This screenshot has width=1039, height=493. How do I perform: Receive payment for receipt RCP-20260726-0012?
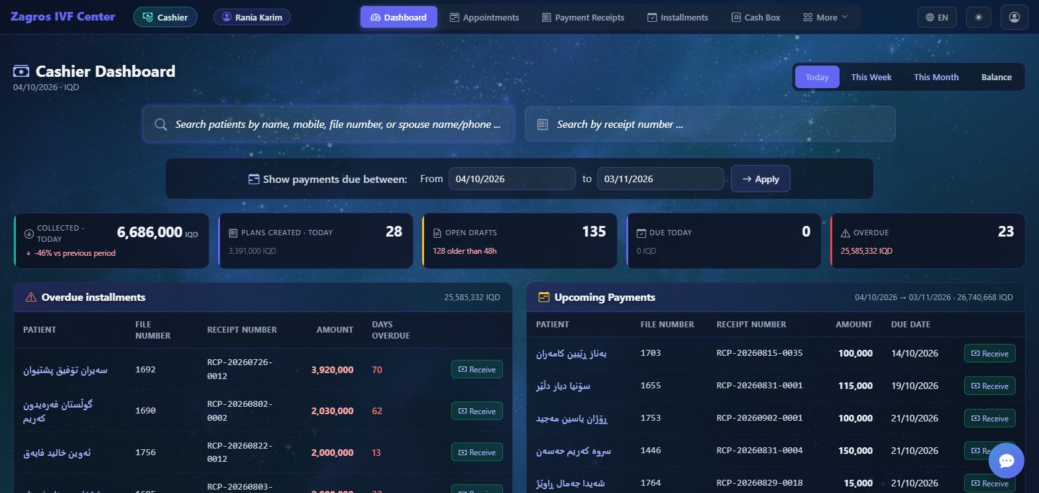(477, 369)
